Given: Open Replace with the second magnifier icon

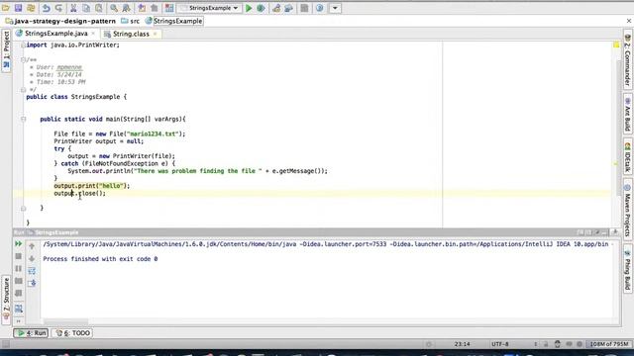Looking at the screenshot, I should [x=126, y=8].
